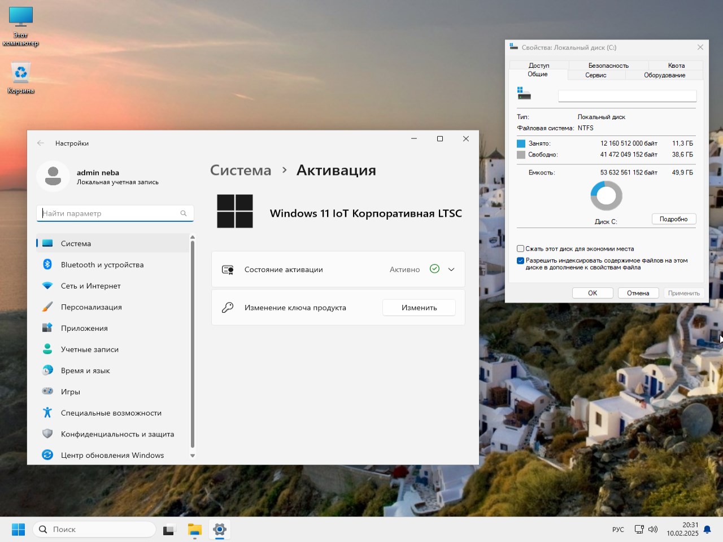This screenshot has height=542, width=723.
Task: Open the Windows Start menu
Action: (x=19, y=530)
